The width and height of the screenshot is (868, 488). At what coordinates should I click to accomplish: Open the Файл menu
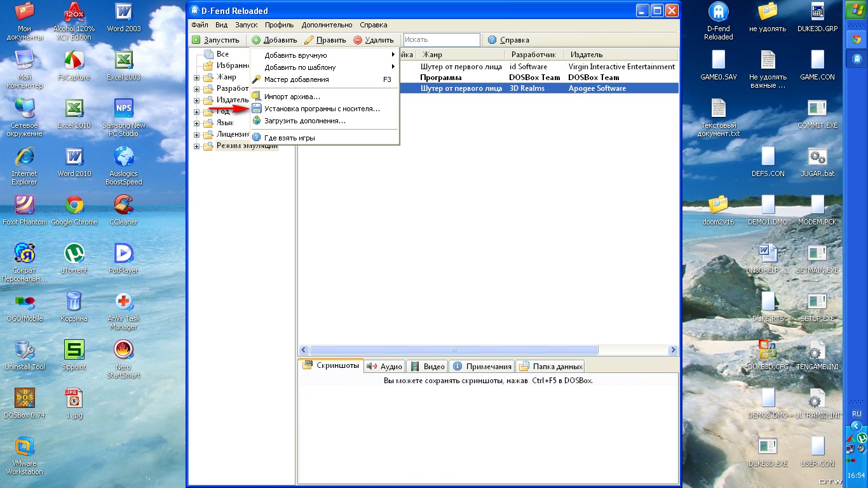point(200,25)
